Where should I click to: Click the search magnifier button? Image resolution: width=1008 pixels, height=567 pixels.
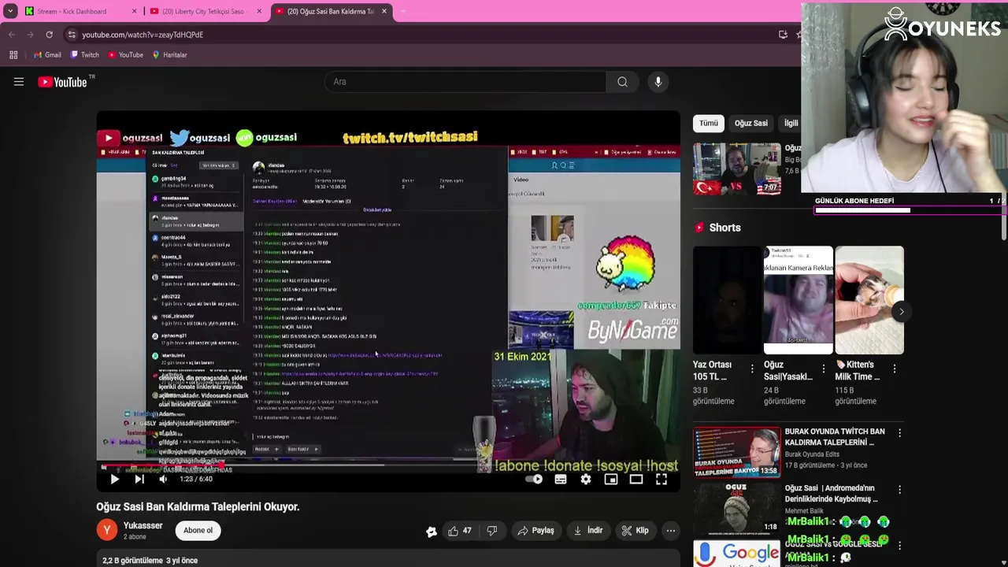[x=622, y=82]
